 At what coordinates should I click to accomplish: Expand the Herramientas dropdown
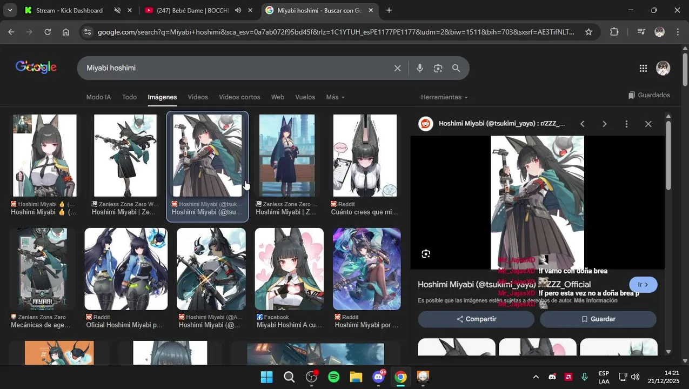tap(444, 97)
